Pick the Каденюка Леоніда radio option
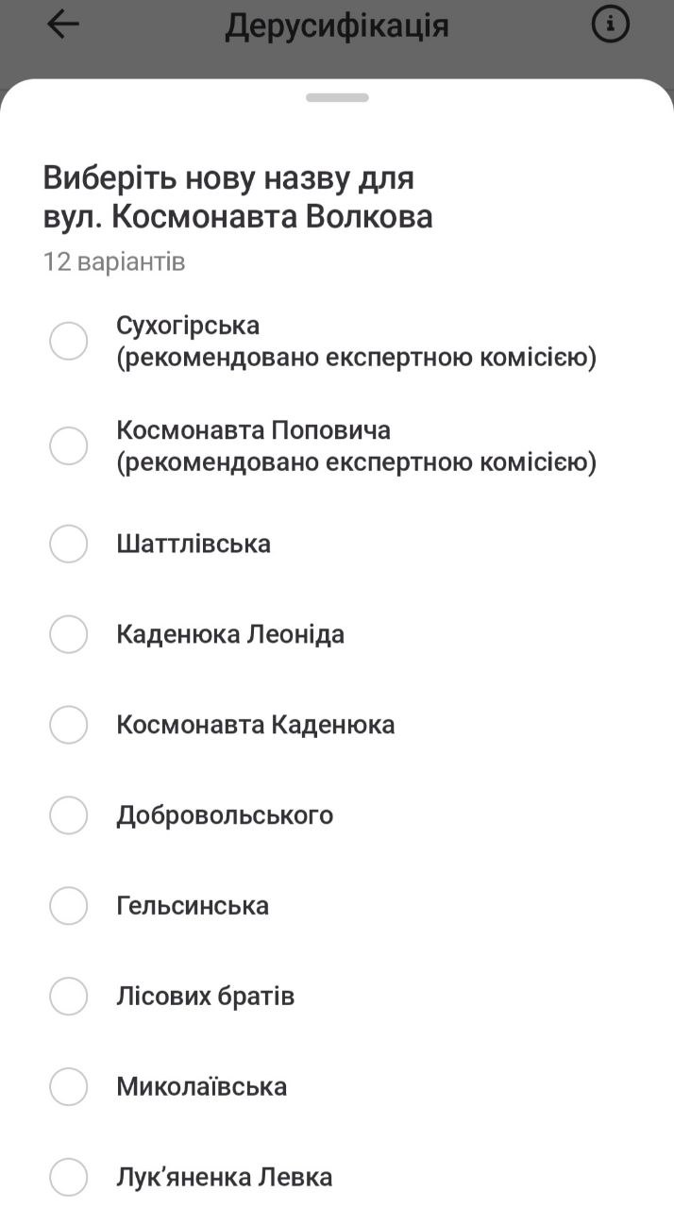The width and height of the screenshot is (674, 1208). [69, 634]
